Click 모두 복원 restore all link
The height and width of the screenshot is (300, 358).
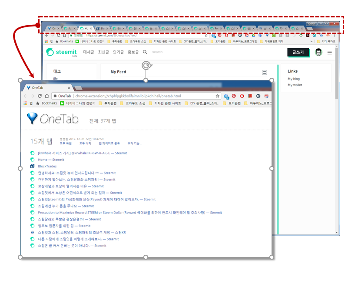point(66,143)
